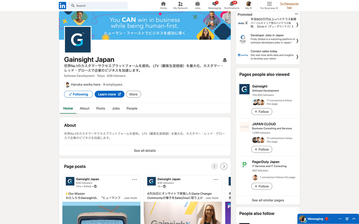This screenshot has height=224, width=359.
Task: Expand the Messaging panel with the chevron
Action: pos(354,219)
